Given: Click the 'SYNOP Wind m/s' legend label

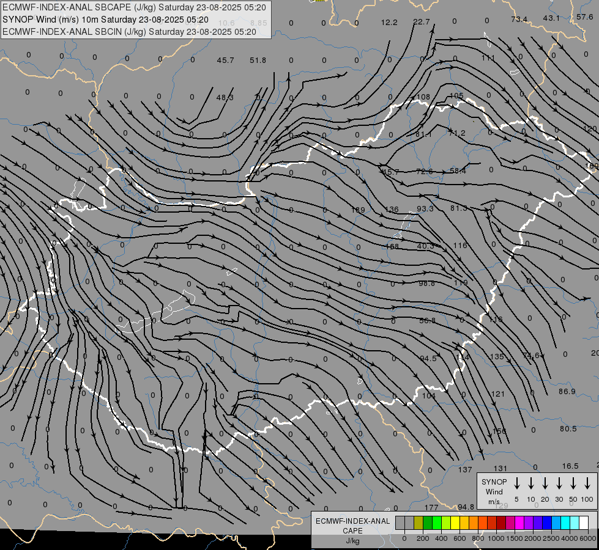Looking at the screenshot, I should [494, 491].
